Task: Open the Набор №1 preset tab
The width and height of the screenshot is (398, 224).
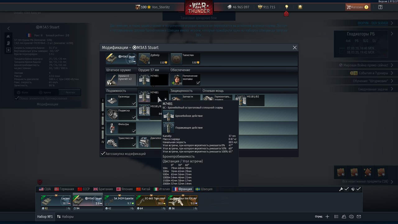Action: tap(45, 217)
